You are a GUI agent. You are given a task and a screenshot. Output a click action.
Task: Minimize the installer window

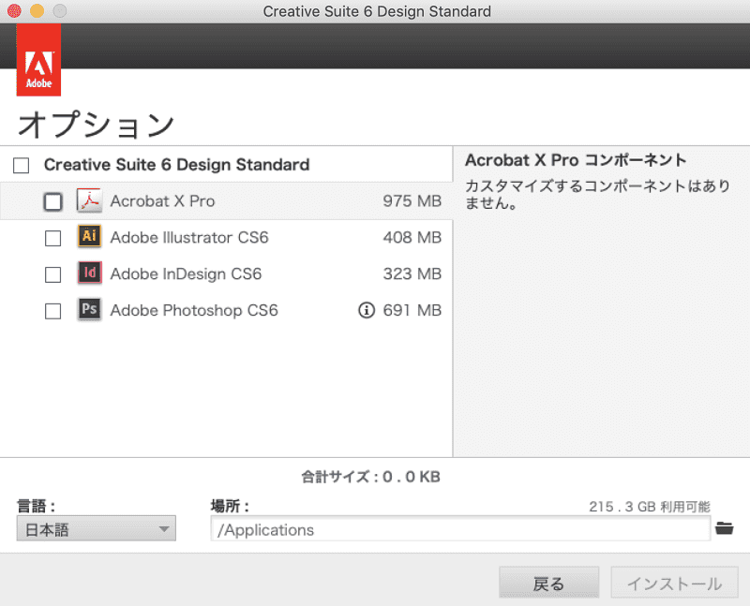[37, 10]
